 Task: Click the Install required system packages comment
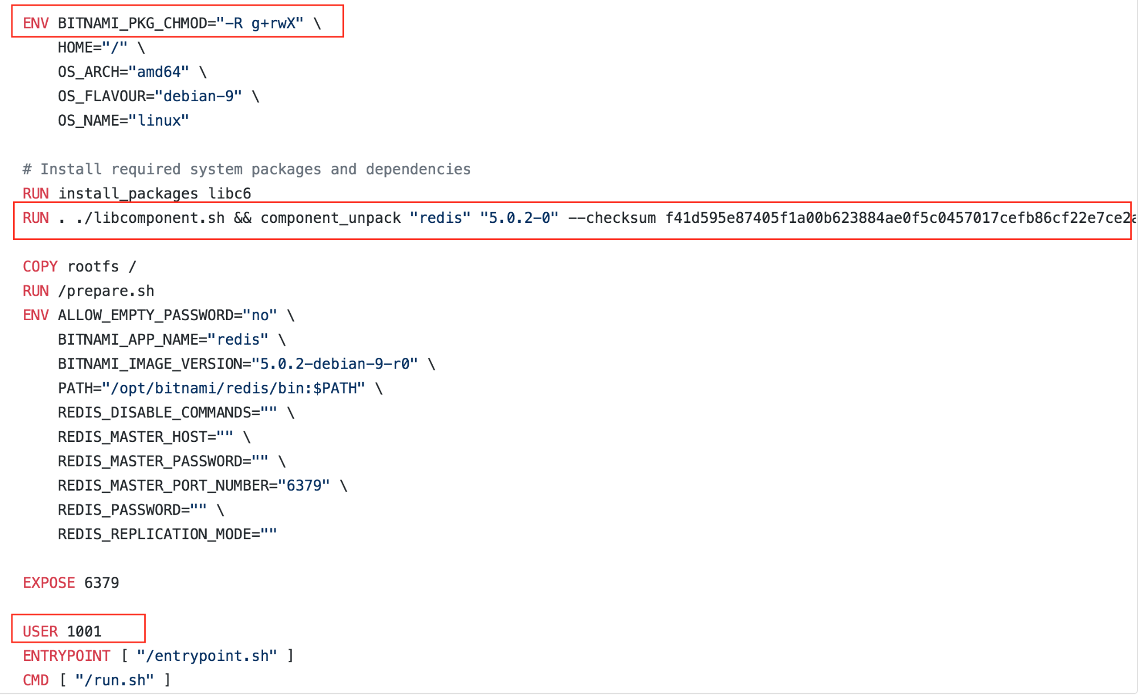[247, 169]
